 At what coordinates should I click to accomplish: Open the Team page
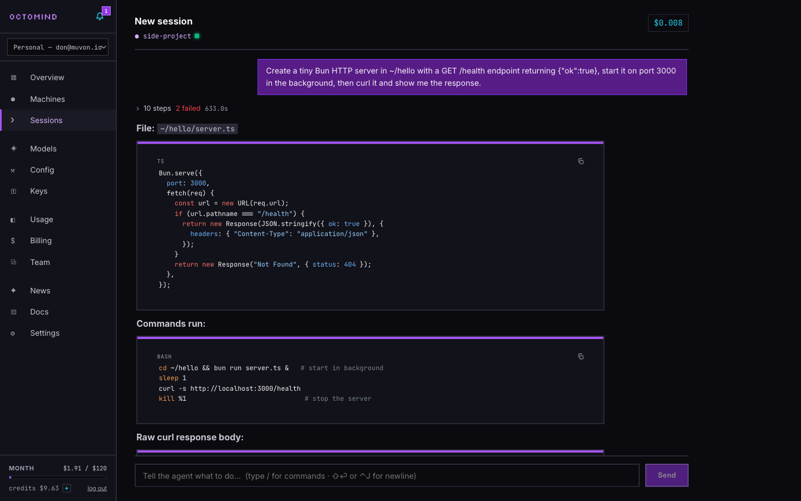(58, 262)
